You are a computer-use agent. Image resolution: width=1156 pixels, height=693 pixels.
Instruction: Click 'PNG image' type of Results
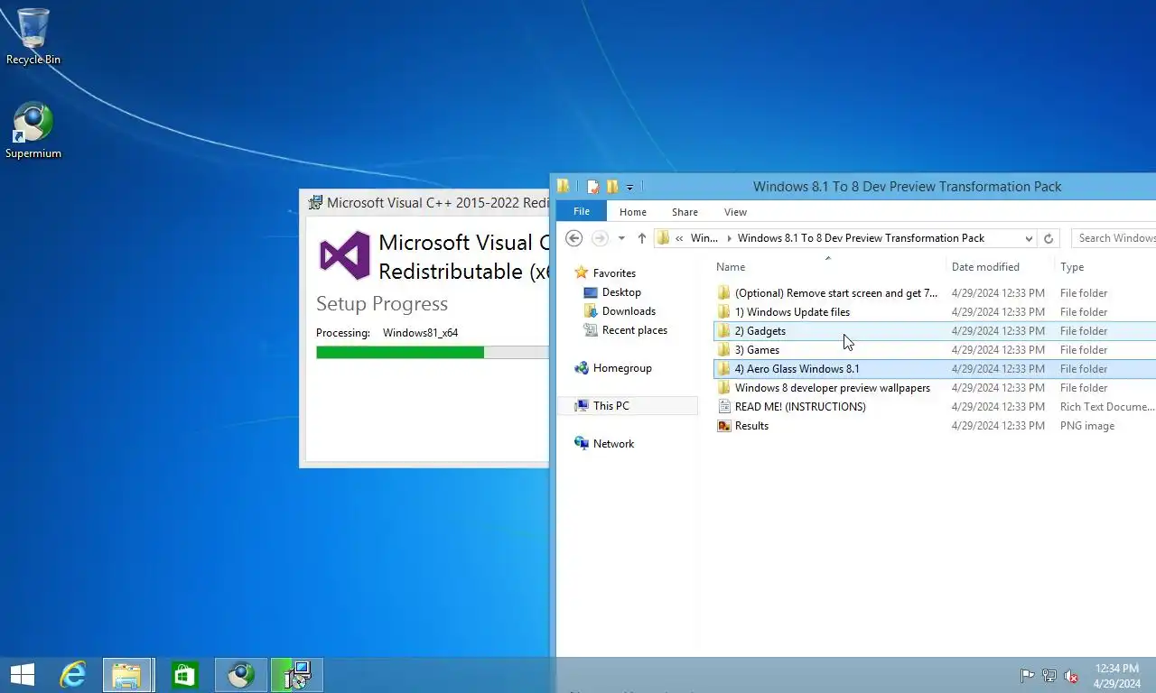[1086, 426]
